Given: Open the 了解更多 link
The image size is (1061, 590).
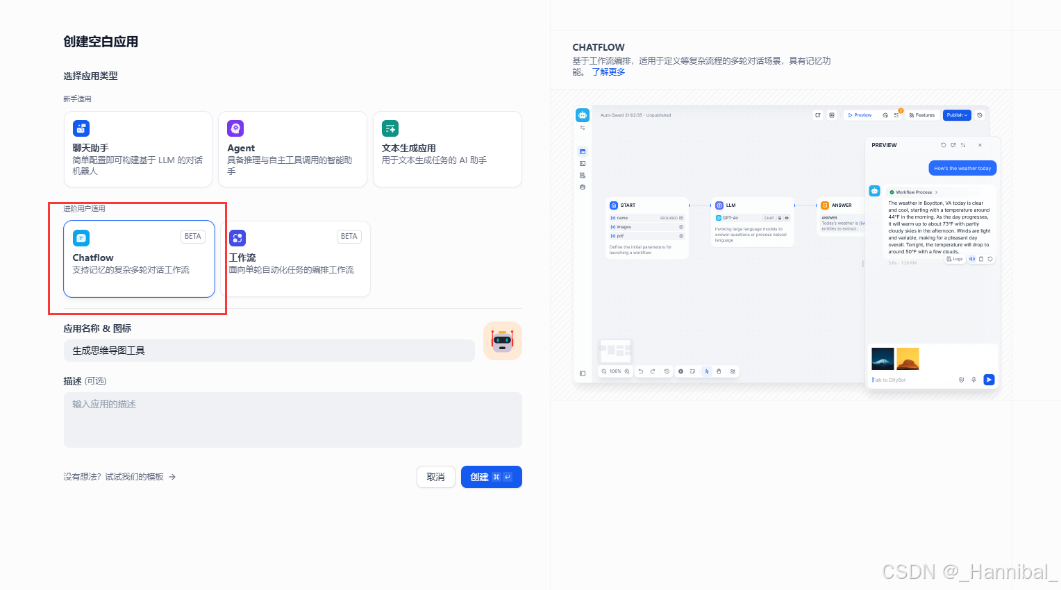Looking at the screenshot, I should point(608,71).
